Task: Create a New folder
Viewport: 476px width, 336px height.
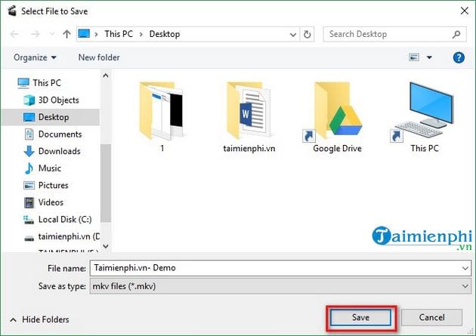Action: pyautogui.click(x=99, y=57)
